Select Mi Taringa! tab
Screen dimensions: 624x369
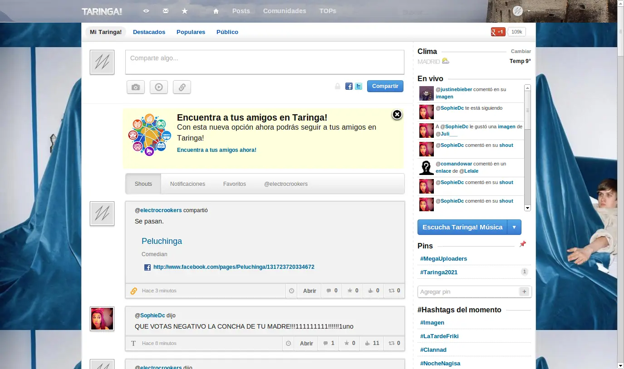point(106,32)
